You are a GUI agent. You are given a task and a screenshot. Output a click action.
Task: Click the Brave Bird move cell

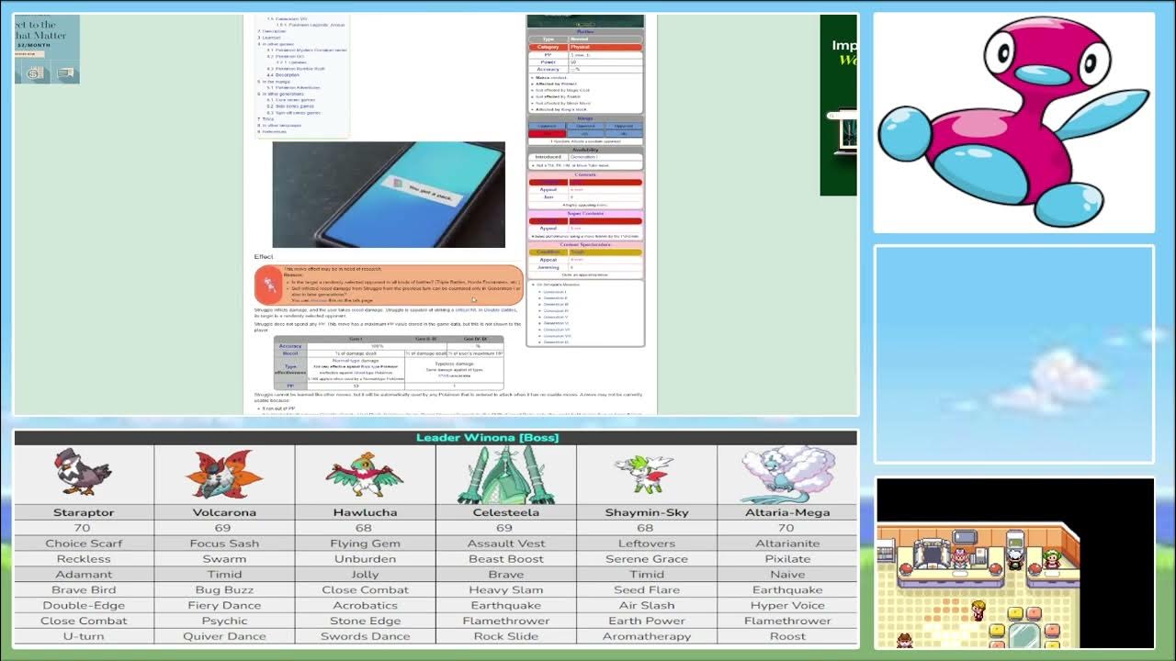tap(84, 590)
